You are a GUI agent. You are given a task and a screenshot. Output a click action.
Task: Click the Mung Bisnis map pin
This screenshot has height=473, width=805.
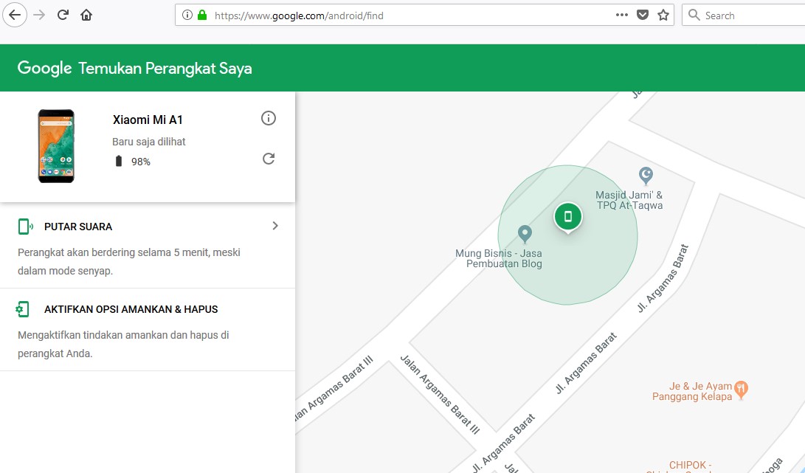coord(524,234)
